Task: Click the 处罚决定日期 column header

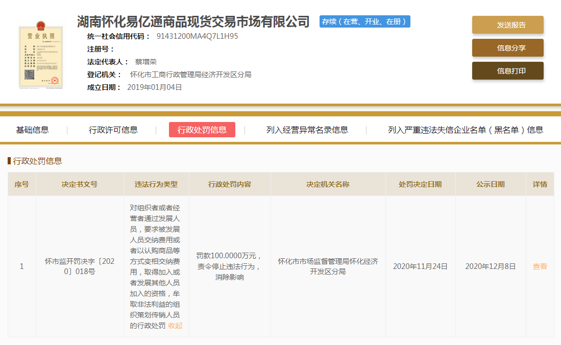Action: 420,184
